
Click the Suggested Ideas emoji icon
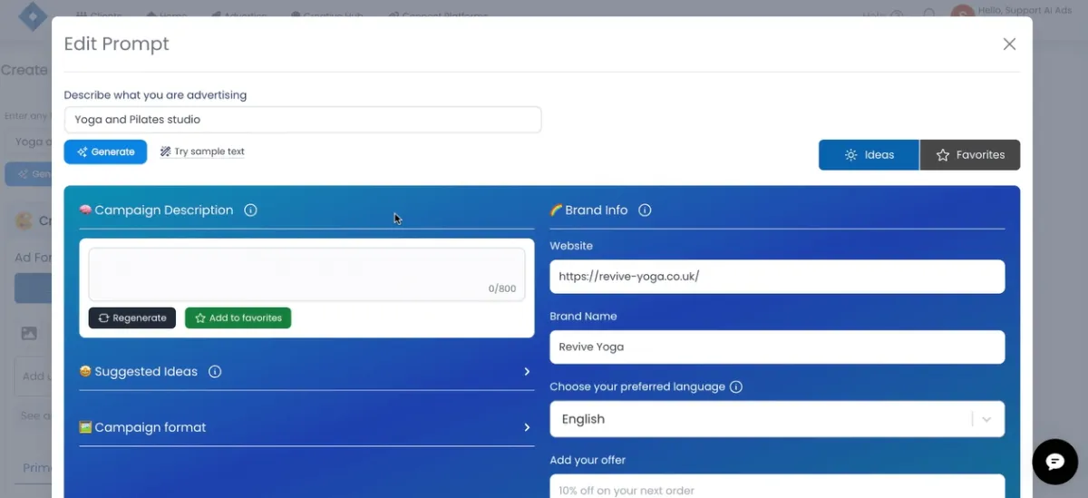tap(85, 372)
